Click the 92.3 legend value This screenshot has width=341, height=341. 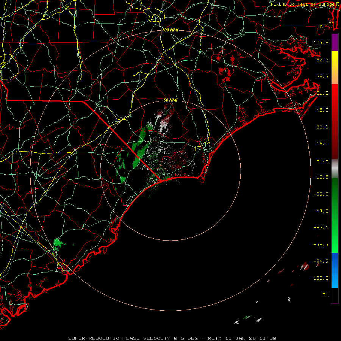coord(322,59)
